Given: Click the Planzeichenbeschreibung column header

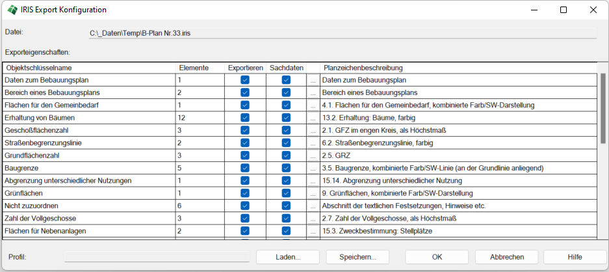Looking at the screenshot, I should pos(458,68).
